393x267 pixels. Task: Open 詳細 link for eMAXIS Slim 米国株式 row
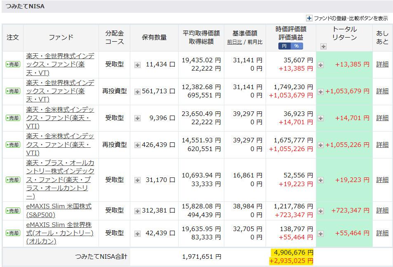coord(382,210)
